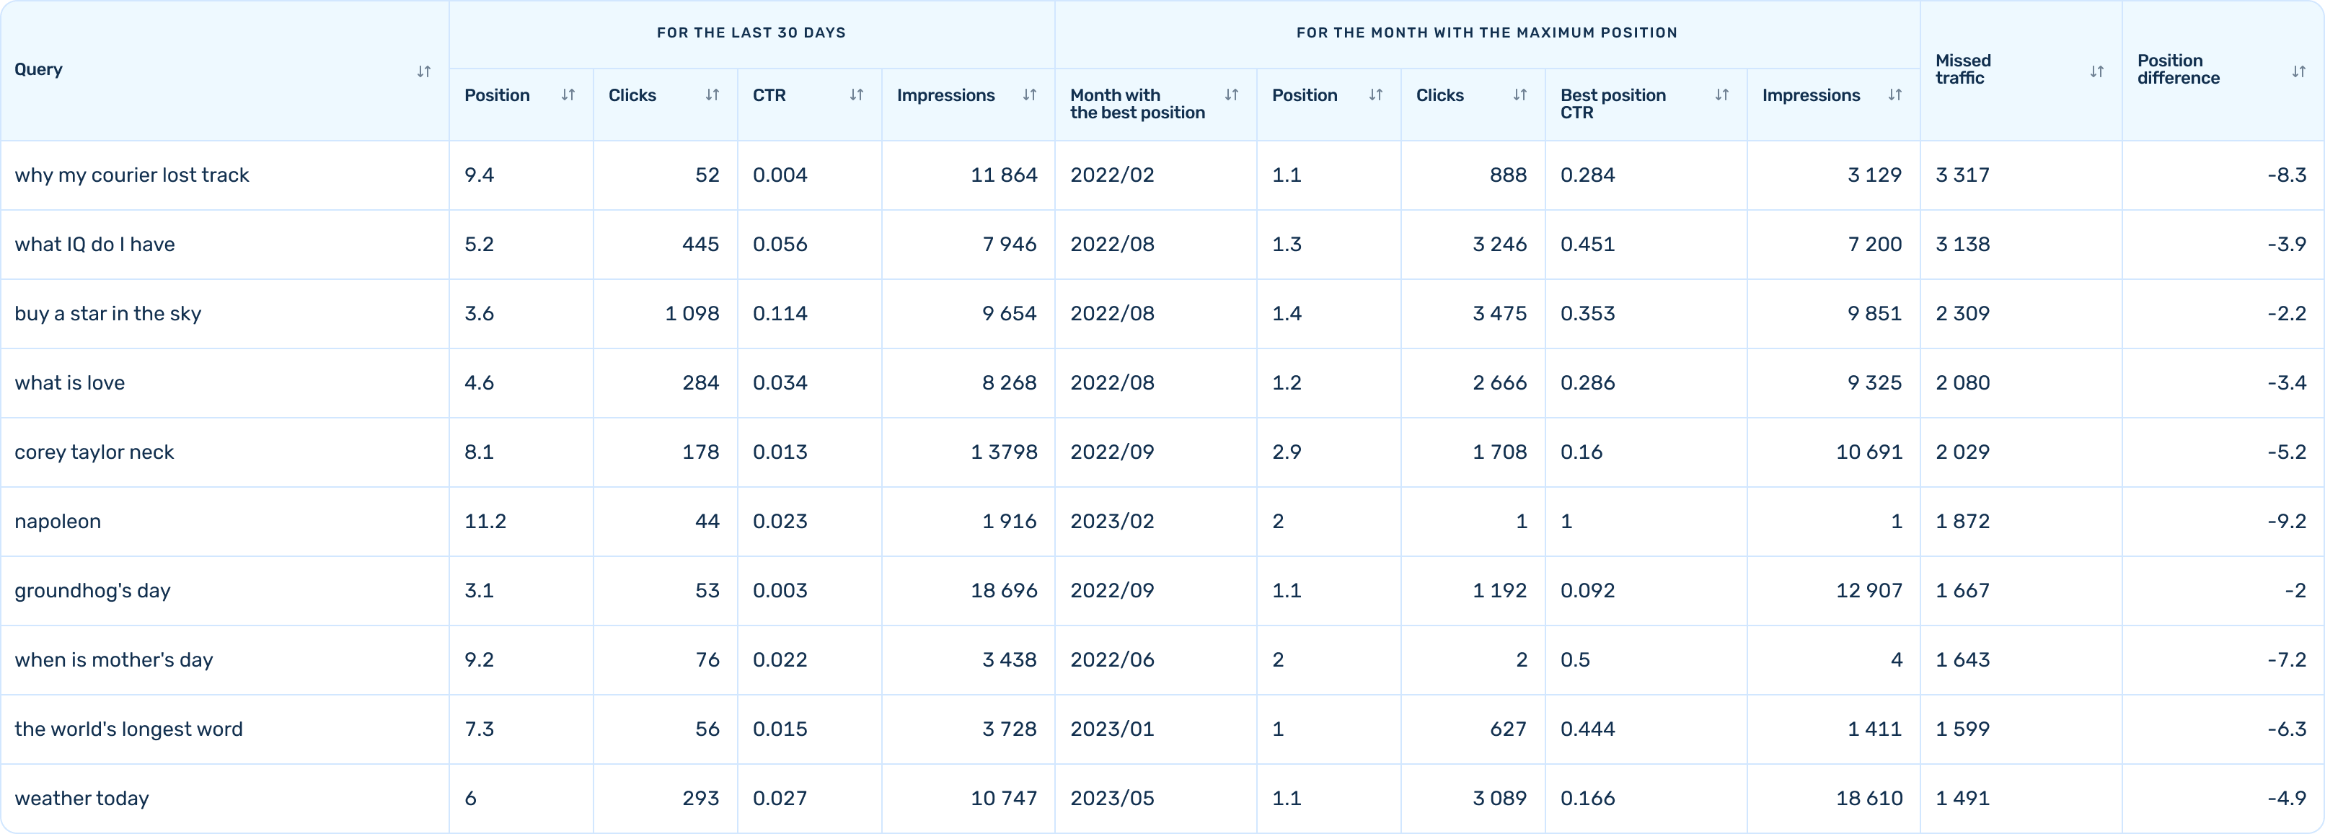Sort by last 30 days Clicks icon
The height and width of the screenshot is (834, 2325).
click(x=712, y=95)
